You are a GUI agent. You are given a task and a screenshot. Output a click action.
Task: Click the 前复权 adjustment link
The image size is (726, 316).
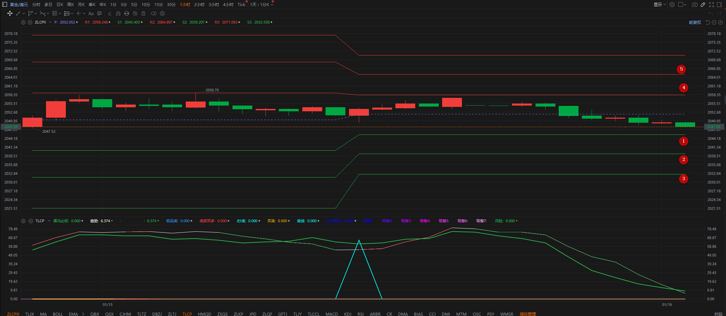click(x=695, y=22)
